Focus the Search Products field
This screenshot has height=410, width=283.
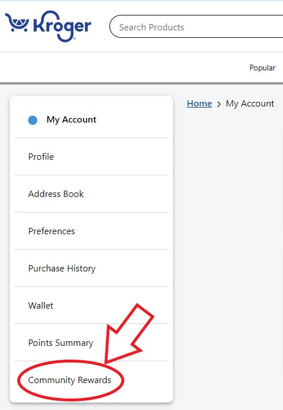pos(196,26)
